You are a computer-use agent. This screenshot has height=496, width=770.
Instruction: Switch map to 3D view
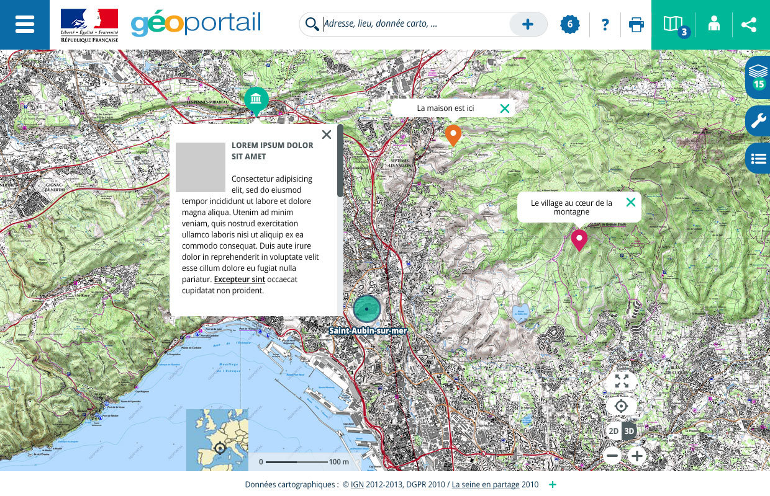coord(630,432)
